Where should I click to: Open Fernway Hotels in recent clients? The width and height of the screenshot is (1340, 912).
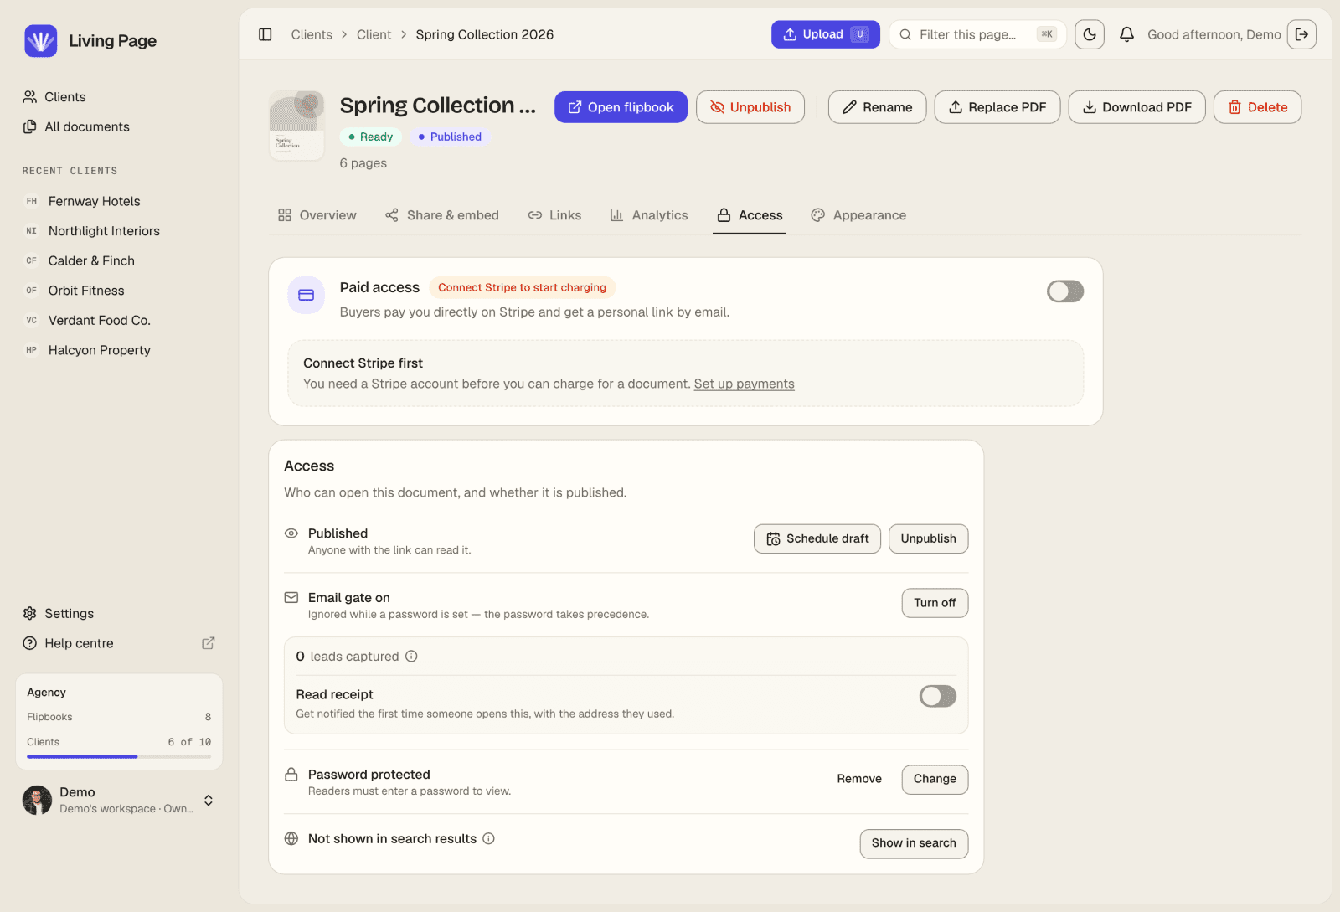[x=94, y=201]
